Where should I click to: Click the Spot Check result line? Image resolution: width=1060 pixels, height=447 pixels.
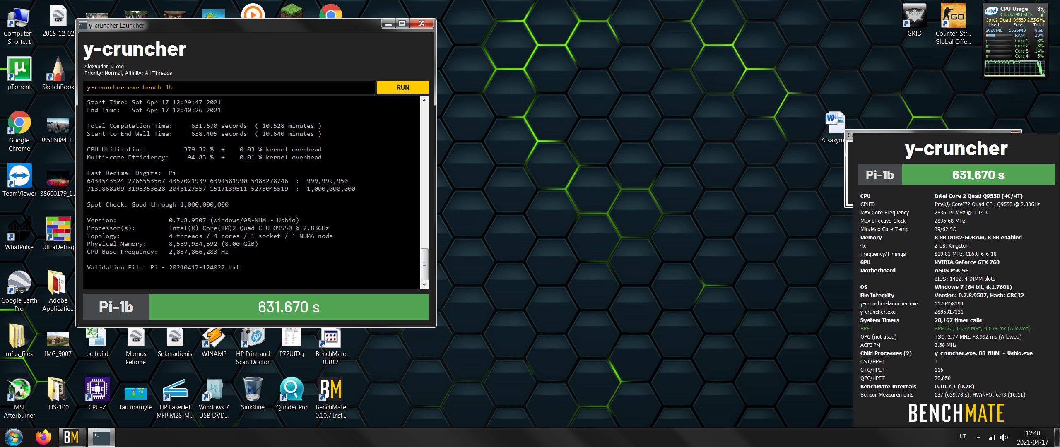coord(157,204)
